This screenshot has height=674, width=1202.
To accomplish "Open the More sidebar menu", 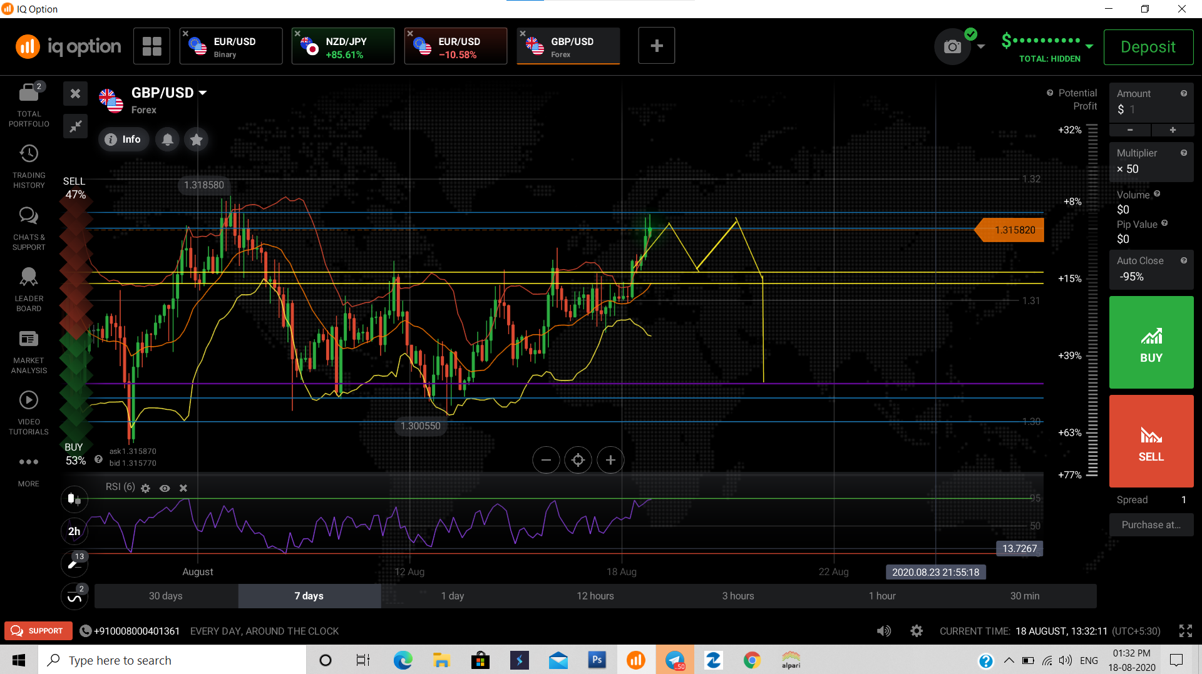I will pos(29,471).
